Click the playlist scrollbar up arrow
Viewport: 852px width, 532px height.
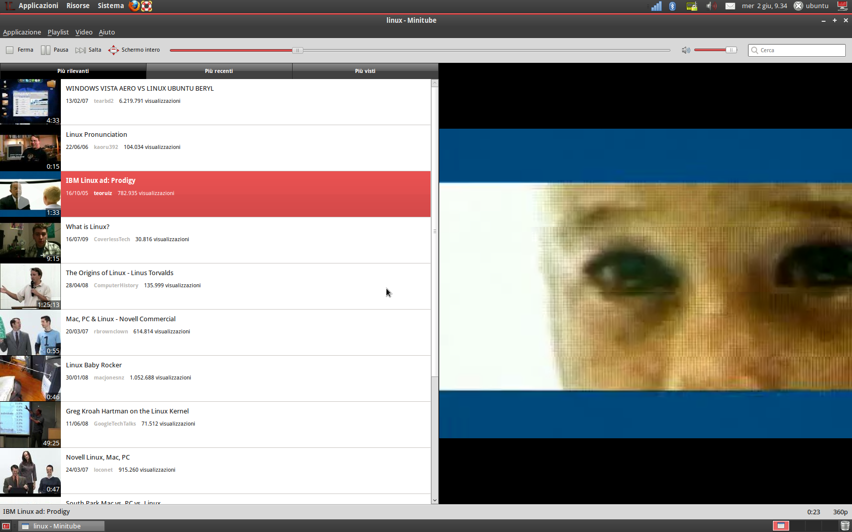[435, 83]
